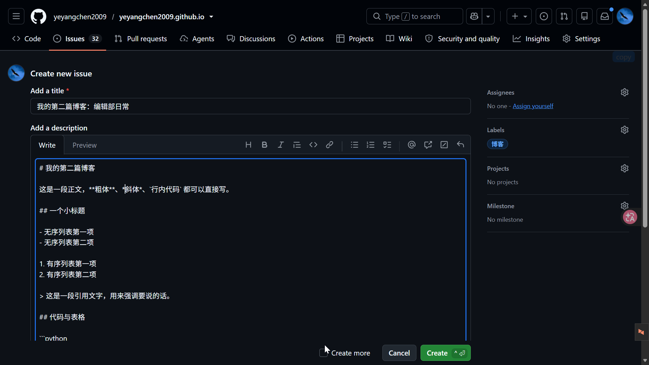
Task: Focus the issue title input field
Action: 250,106
